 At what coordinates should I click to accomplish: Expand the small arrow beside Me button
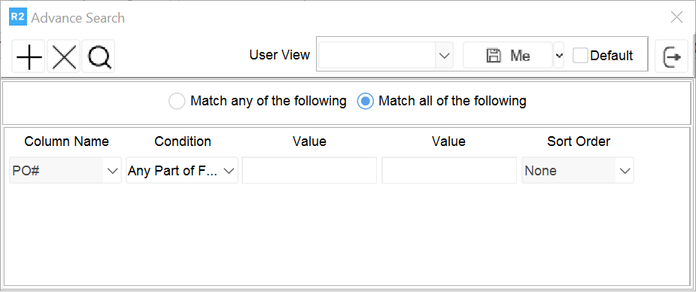(559, 56)
